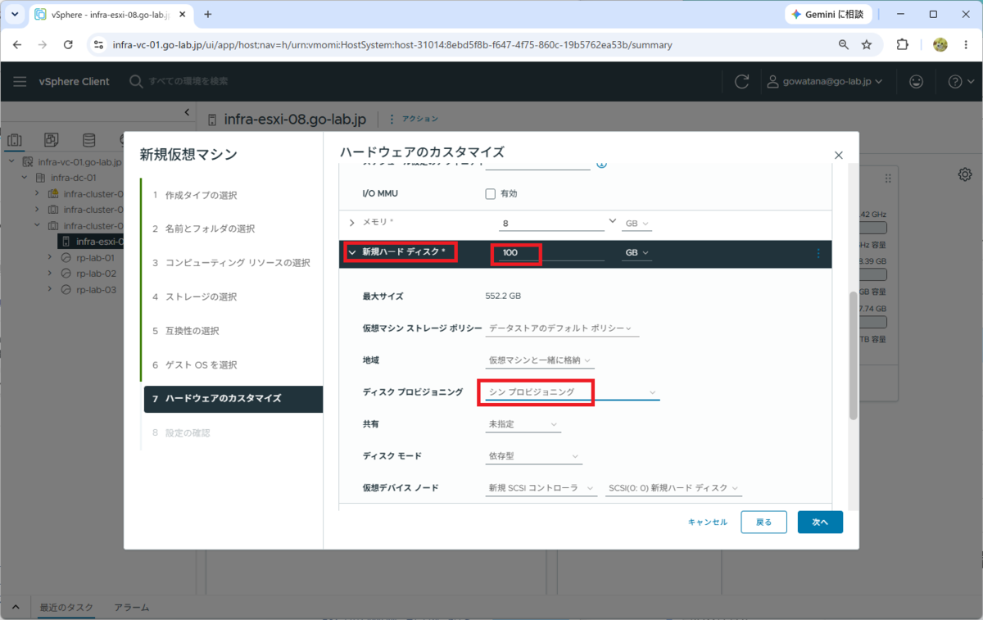Screen dimensions: 983x620
Task: Collapse the 新規ハード ディスク section
Action: coord(352,253)
